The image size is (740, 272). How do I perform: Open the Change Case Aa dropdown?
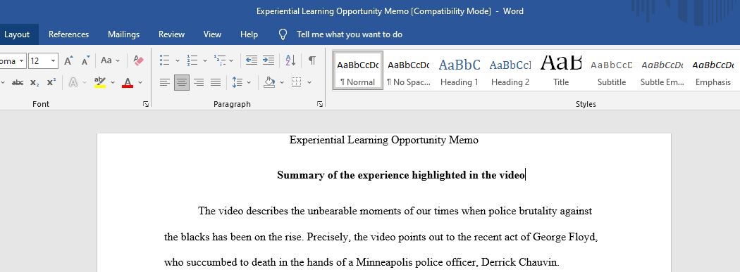point(111,60)
